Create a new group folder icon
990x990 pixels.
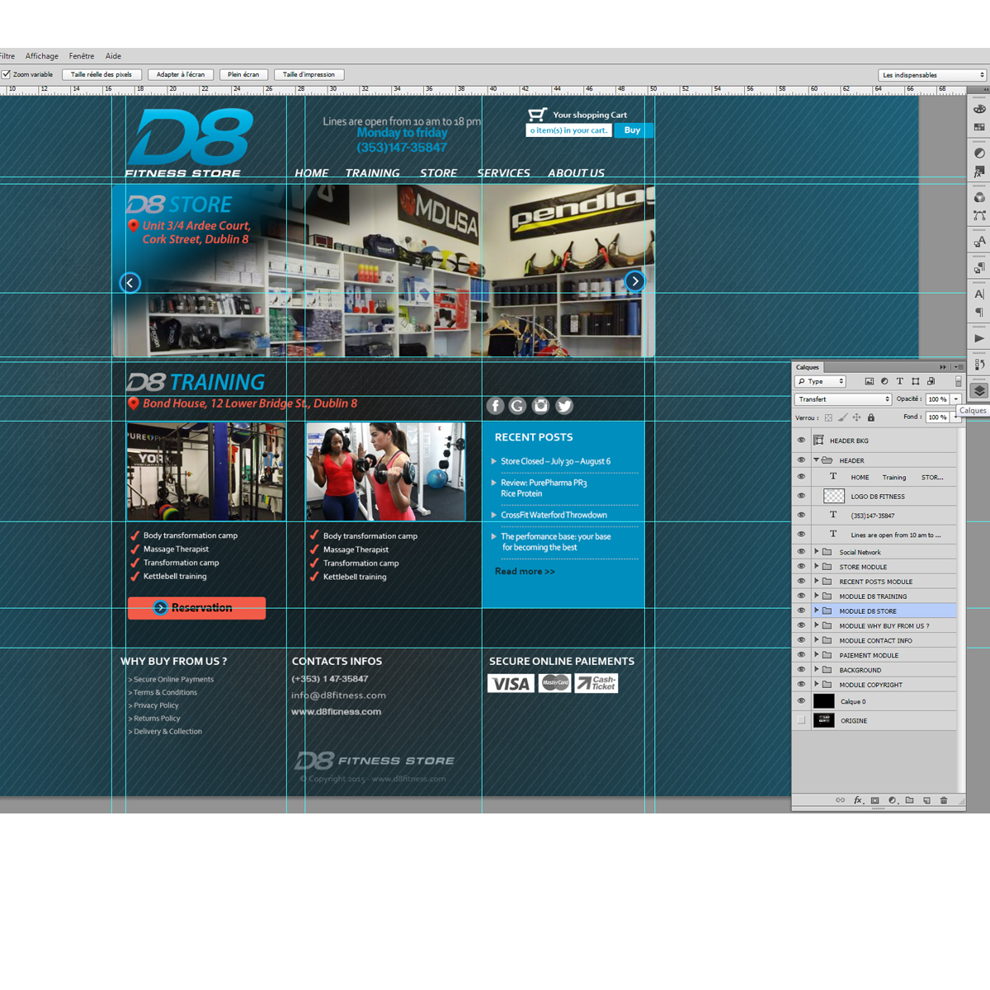click(909, 800)
